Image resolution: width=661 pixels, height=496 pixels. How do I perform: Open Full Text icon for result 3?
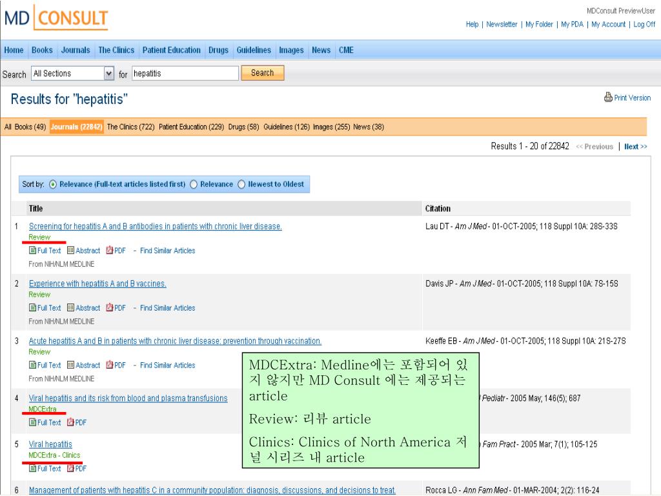[x=32, y=365]
